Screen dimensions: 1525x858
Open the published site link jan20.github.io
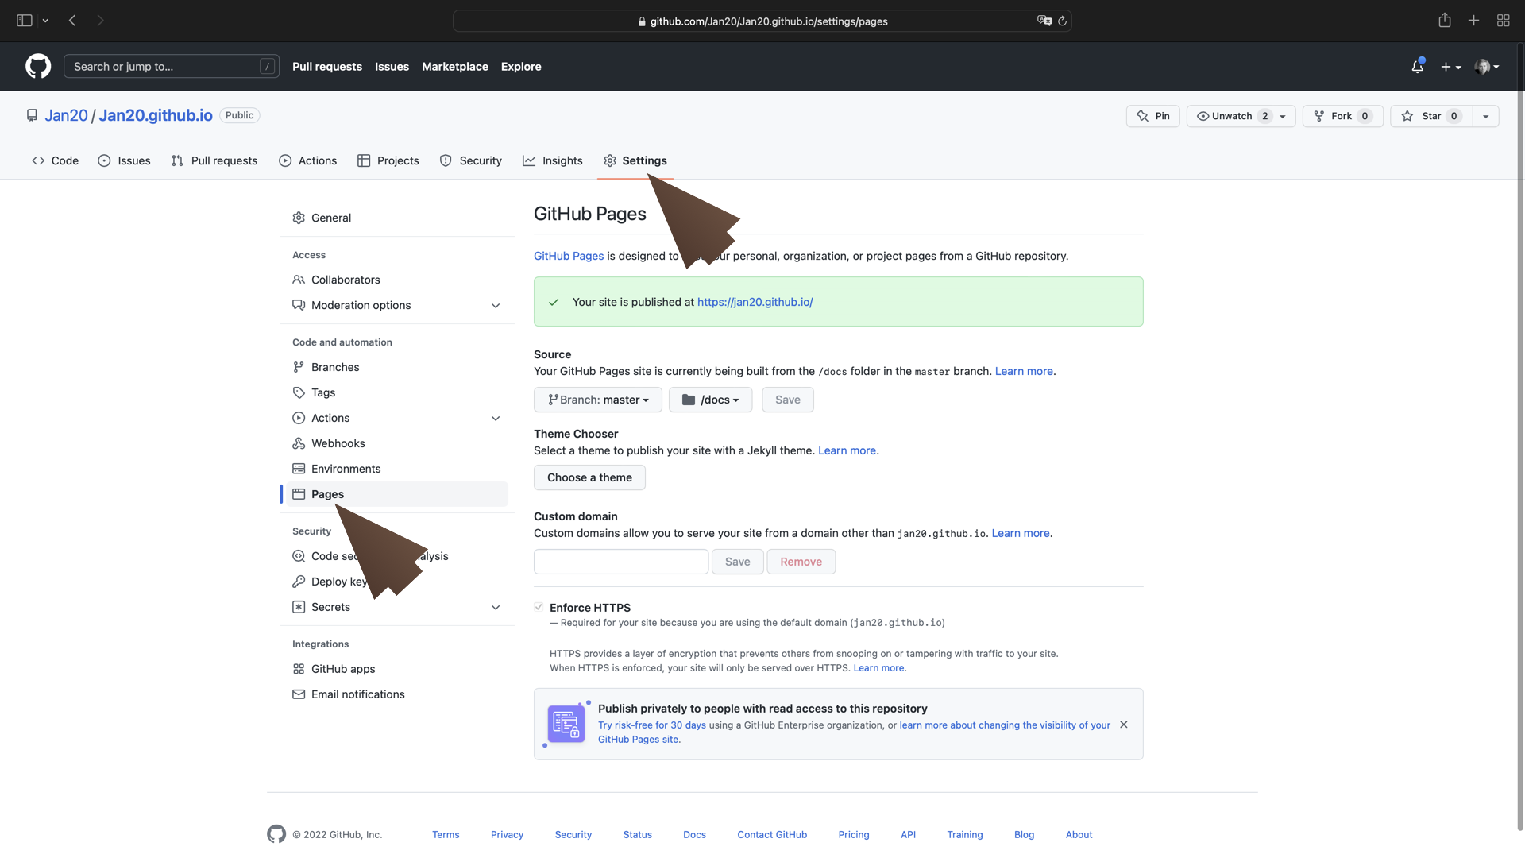(755, 302)
